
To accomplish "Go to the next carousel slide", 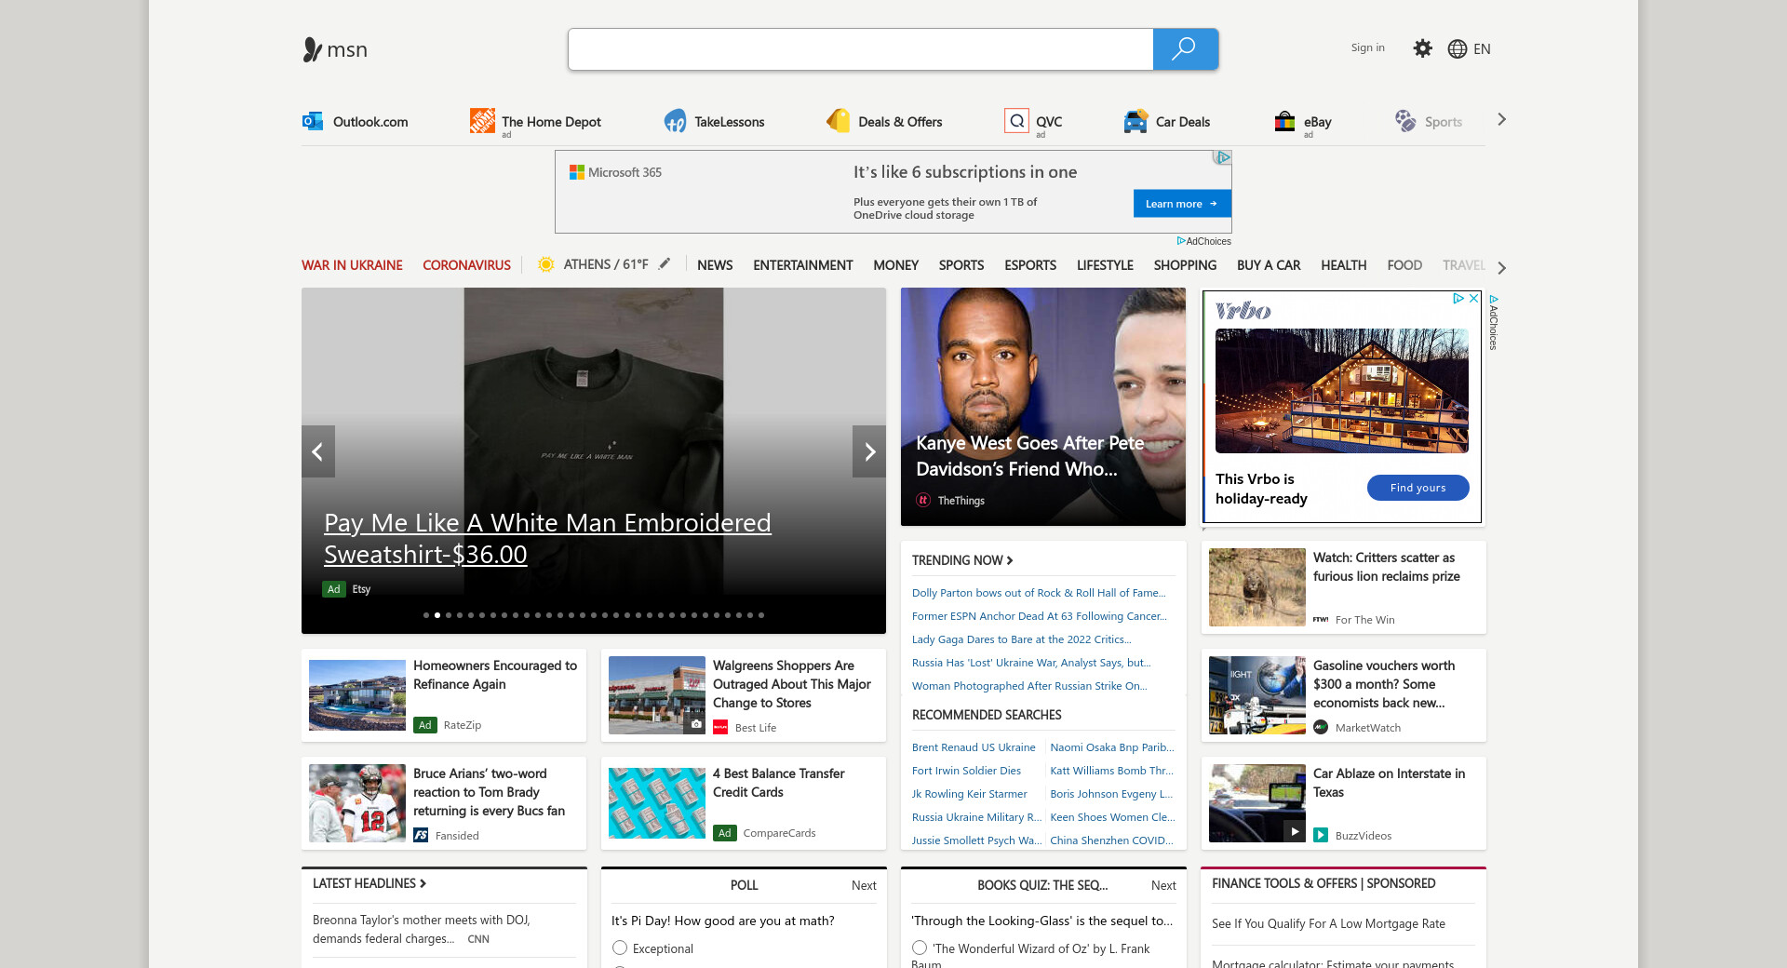I will (x=869, y=451).
